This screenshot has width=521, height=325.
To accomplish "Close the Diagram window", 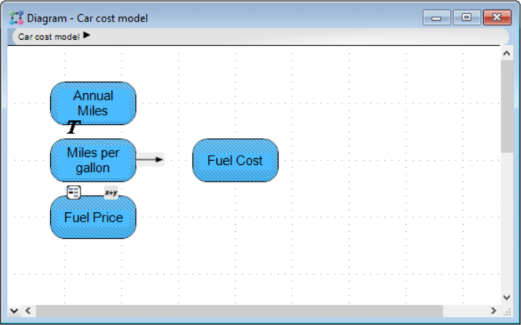I will [x=497, y=18].
